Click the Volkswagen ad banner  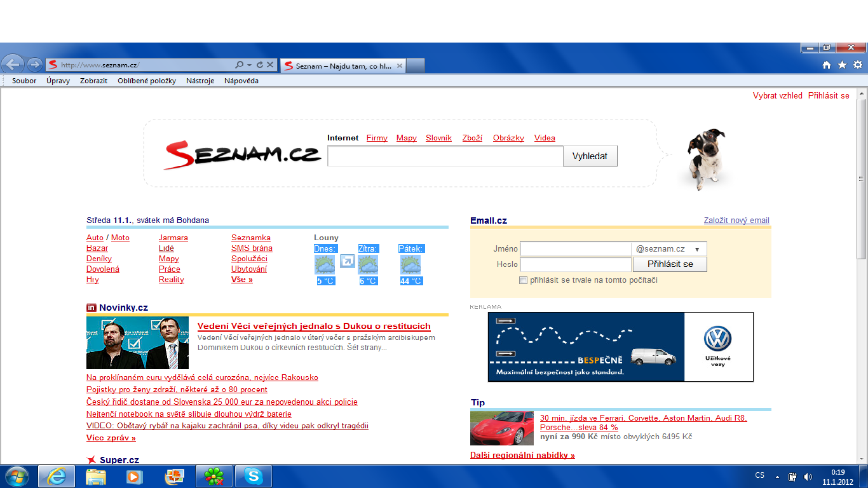(621, 347)
